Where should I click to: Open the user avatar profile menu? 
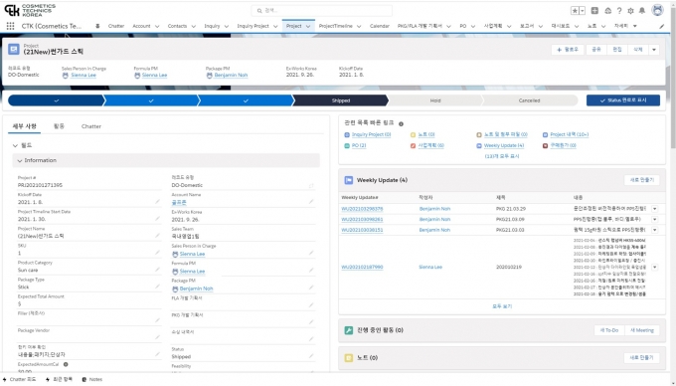coord(657,10)
